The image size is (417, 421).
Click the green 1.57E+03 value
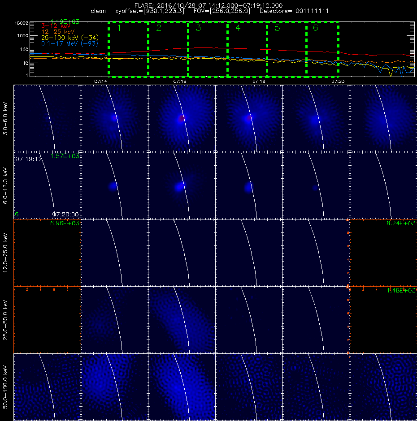[65, 156]
